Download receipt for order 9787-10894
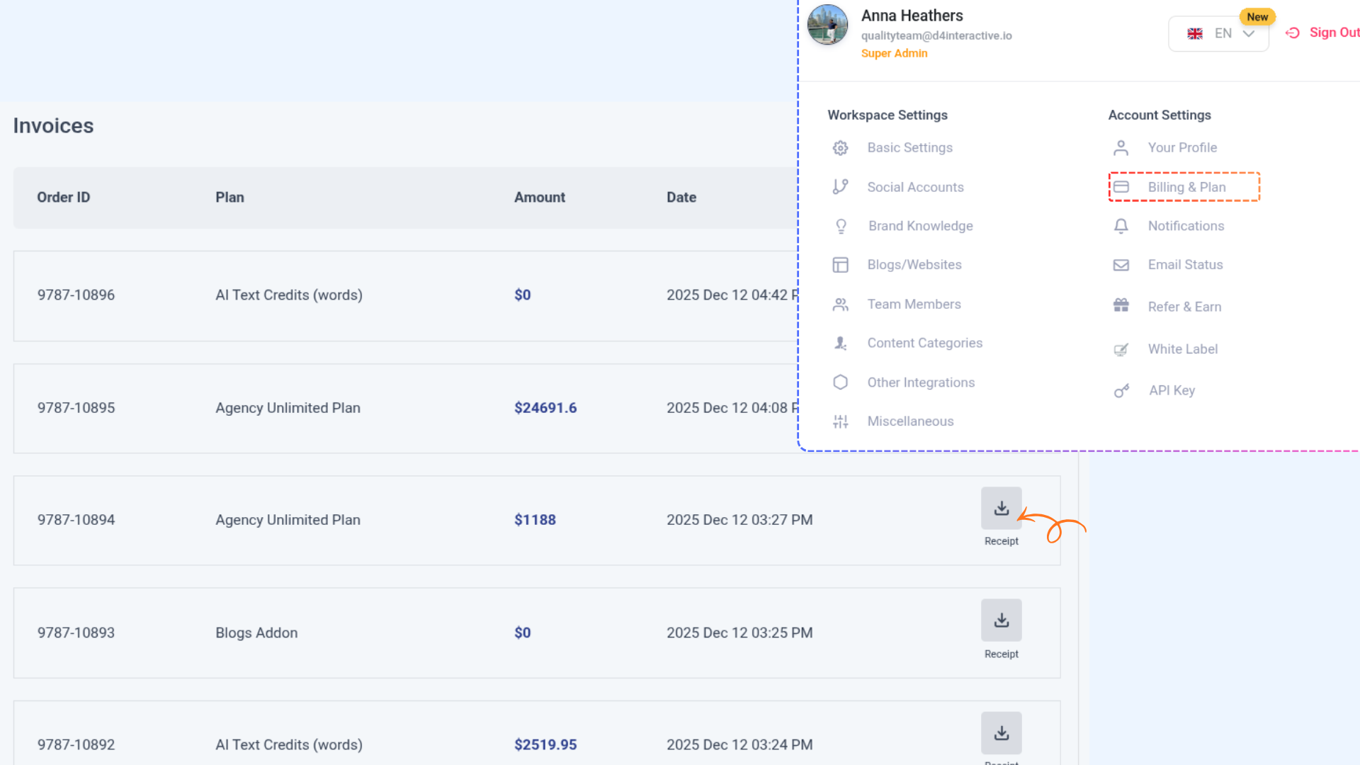The width and height of the screenshot is (1360, 765). click(x=1001, y=509)
